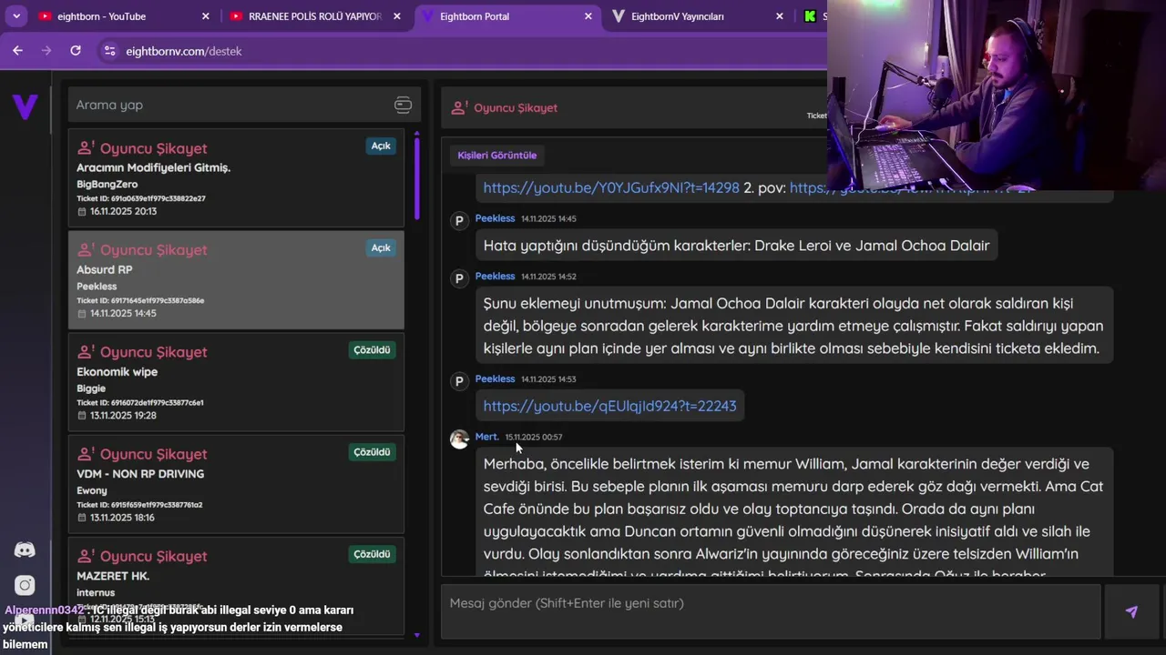Click the Mert. username in chat
This screenshot has height=655, width=1166.
tap(486, 437)
